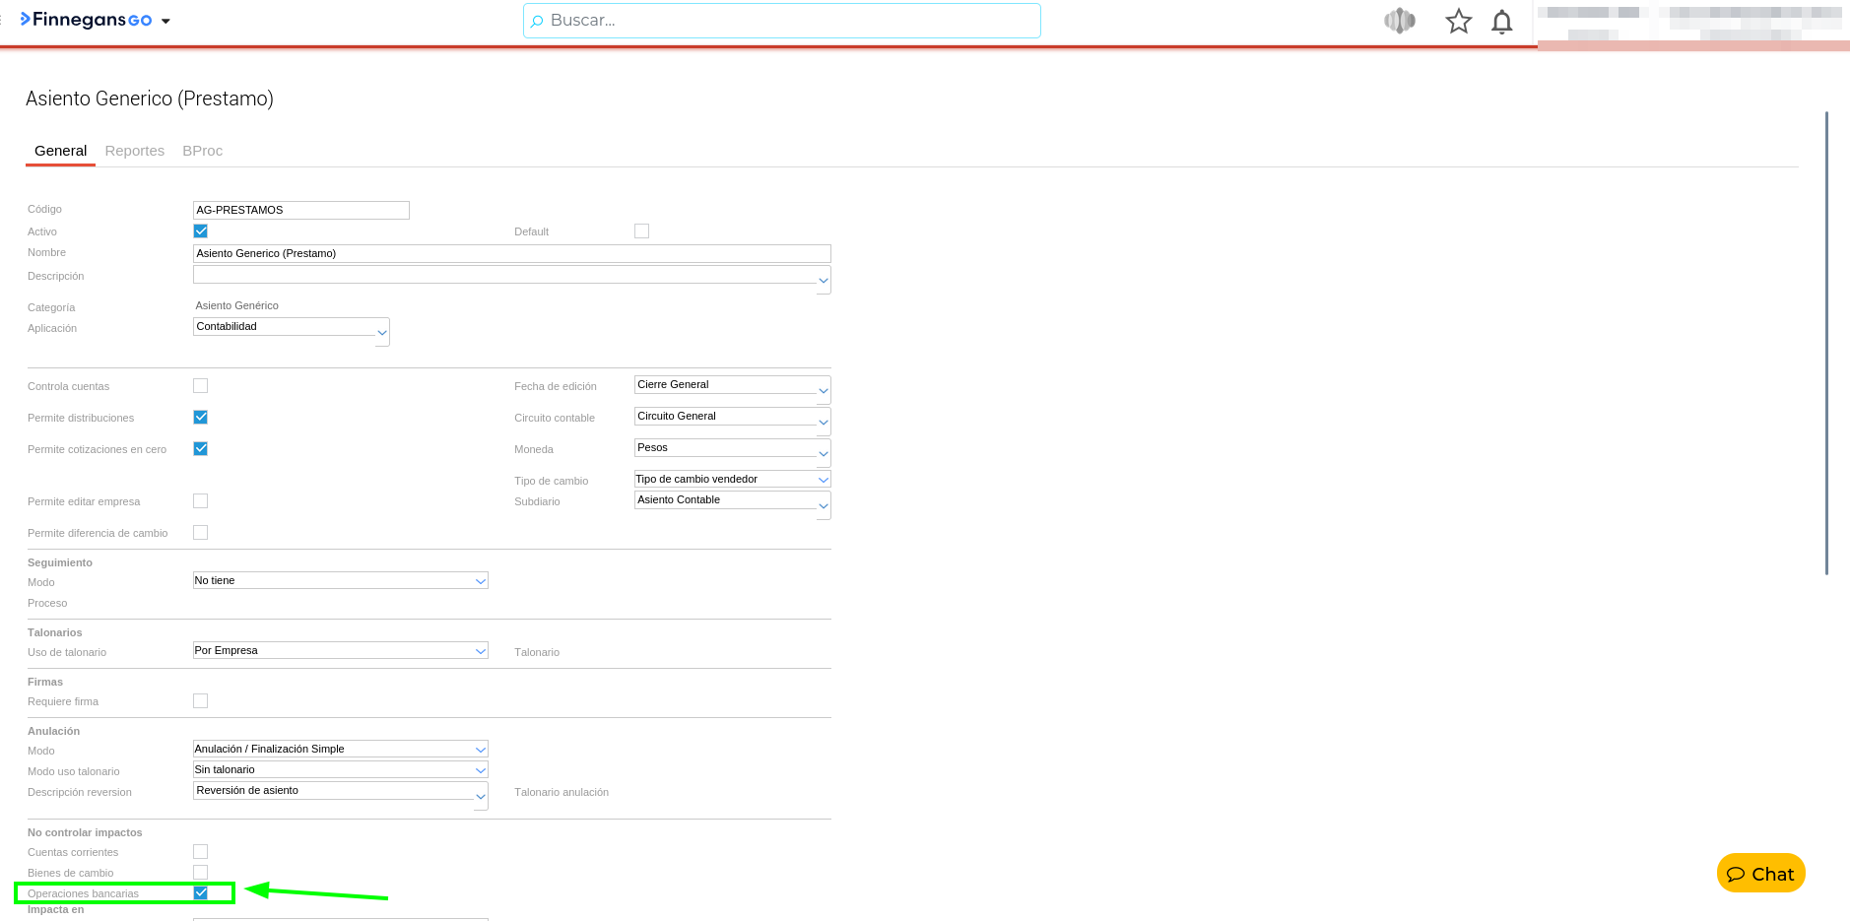
Task: Click the audio waveform icon in header
Action: coord(1399,21)
